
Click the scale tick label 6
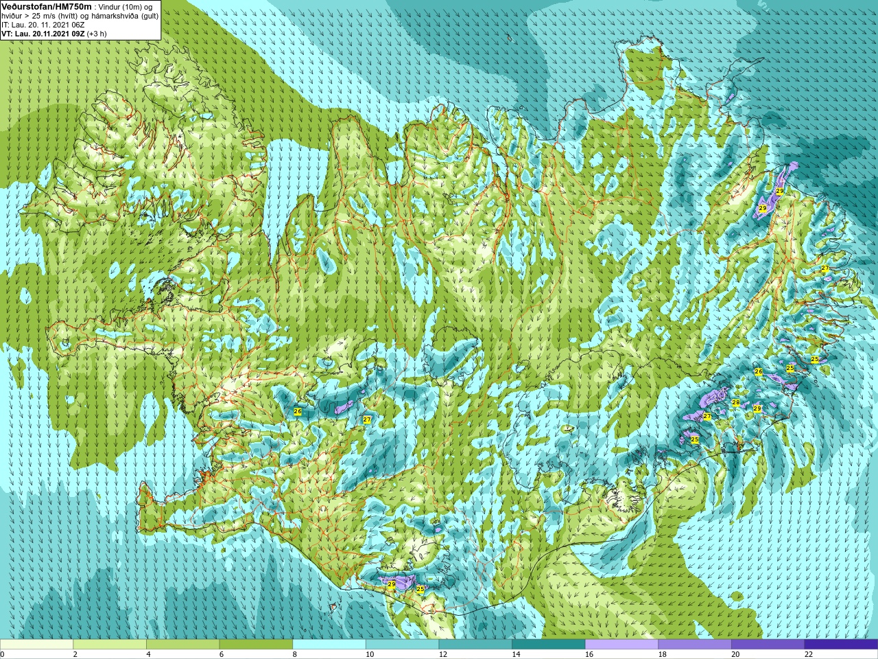pos(222,654)
